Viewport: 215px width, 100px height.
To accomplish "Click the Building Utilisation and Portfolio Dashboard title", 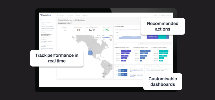I will [71, 20].
